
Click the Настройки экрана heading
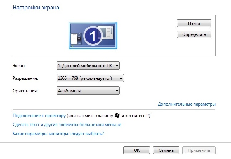[36, 7]
